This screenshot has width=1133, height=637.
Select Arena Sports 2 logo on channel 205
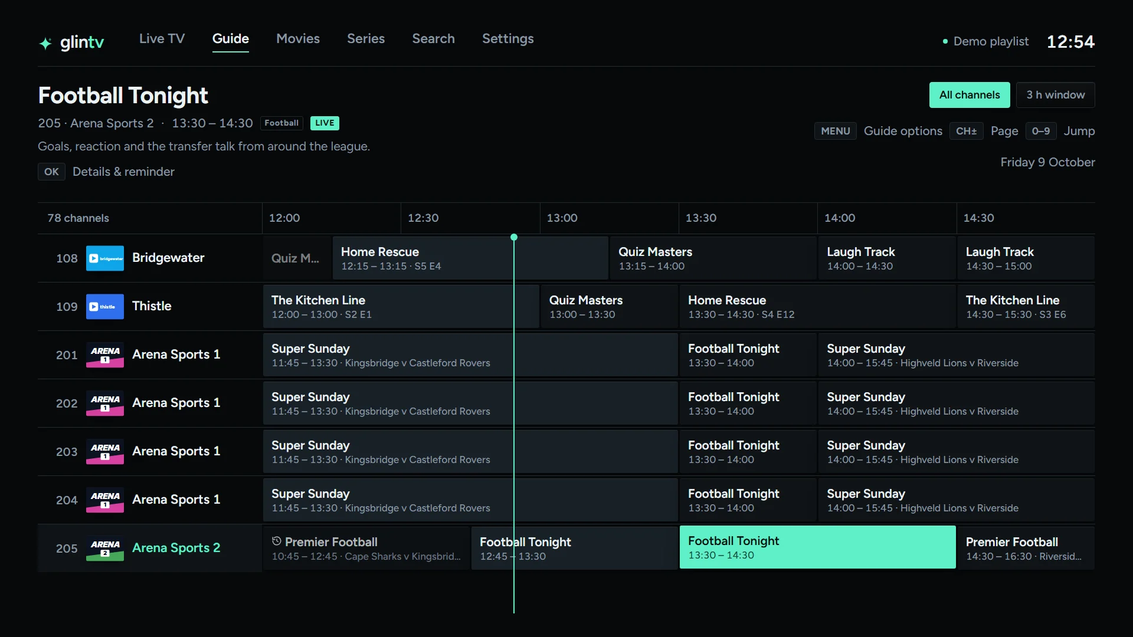point(105,549)
